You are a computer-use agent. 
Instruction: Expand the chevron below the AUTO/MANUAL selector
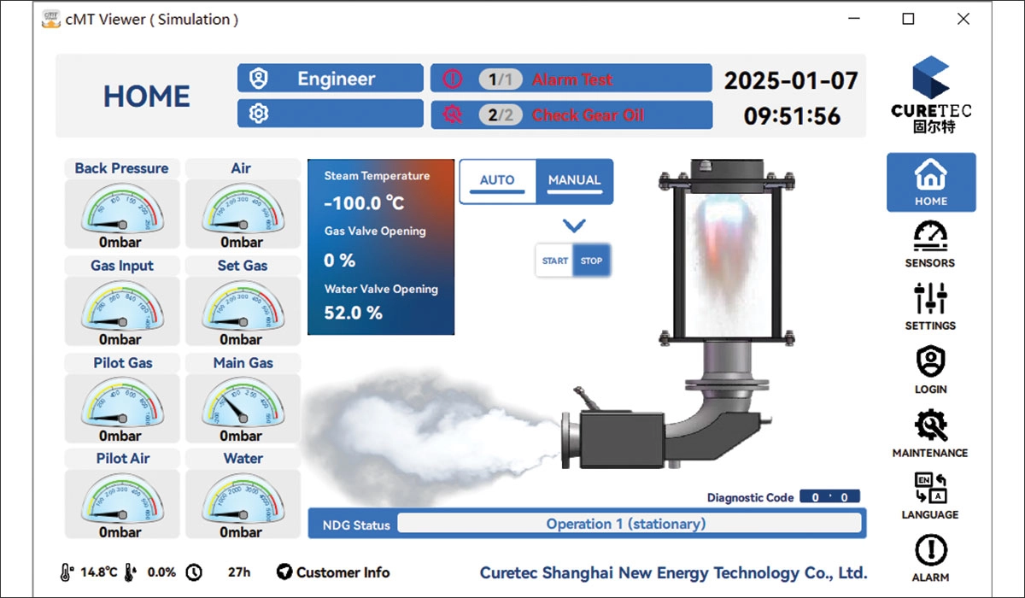point(574,226)
